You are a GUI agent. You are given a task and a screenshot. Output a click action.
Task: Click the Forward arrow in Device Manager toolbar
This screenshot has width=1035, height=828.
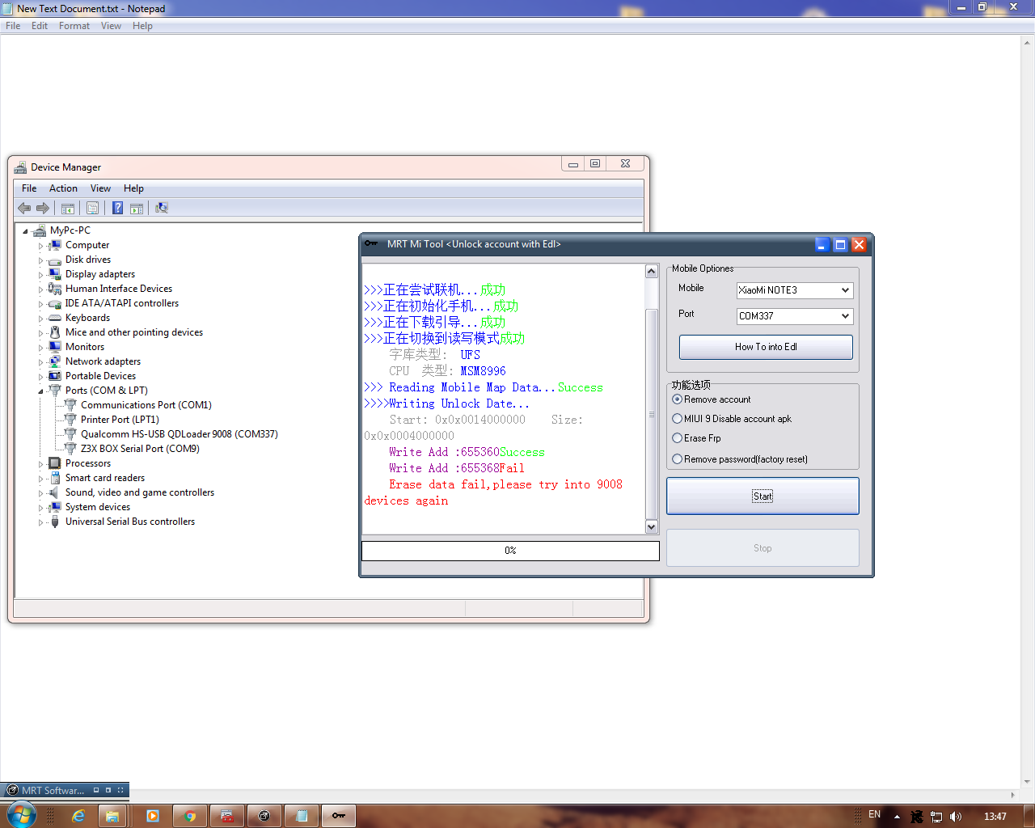tap(43, 208)
